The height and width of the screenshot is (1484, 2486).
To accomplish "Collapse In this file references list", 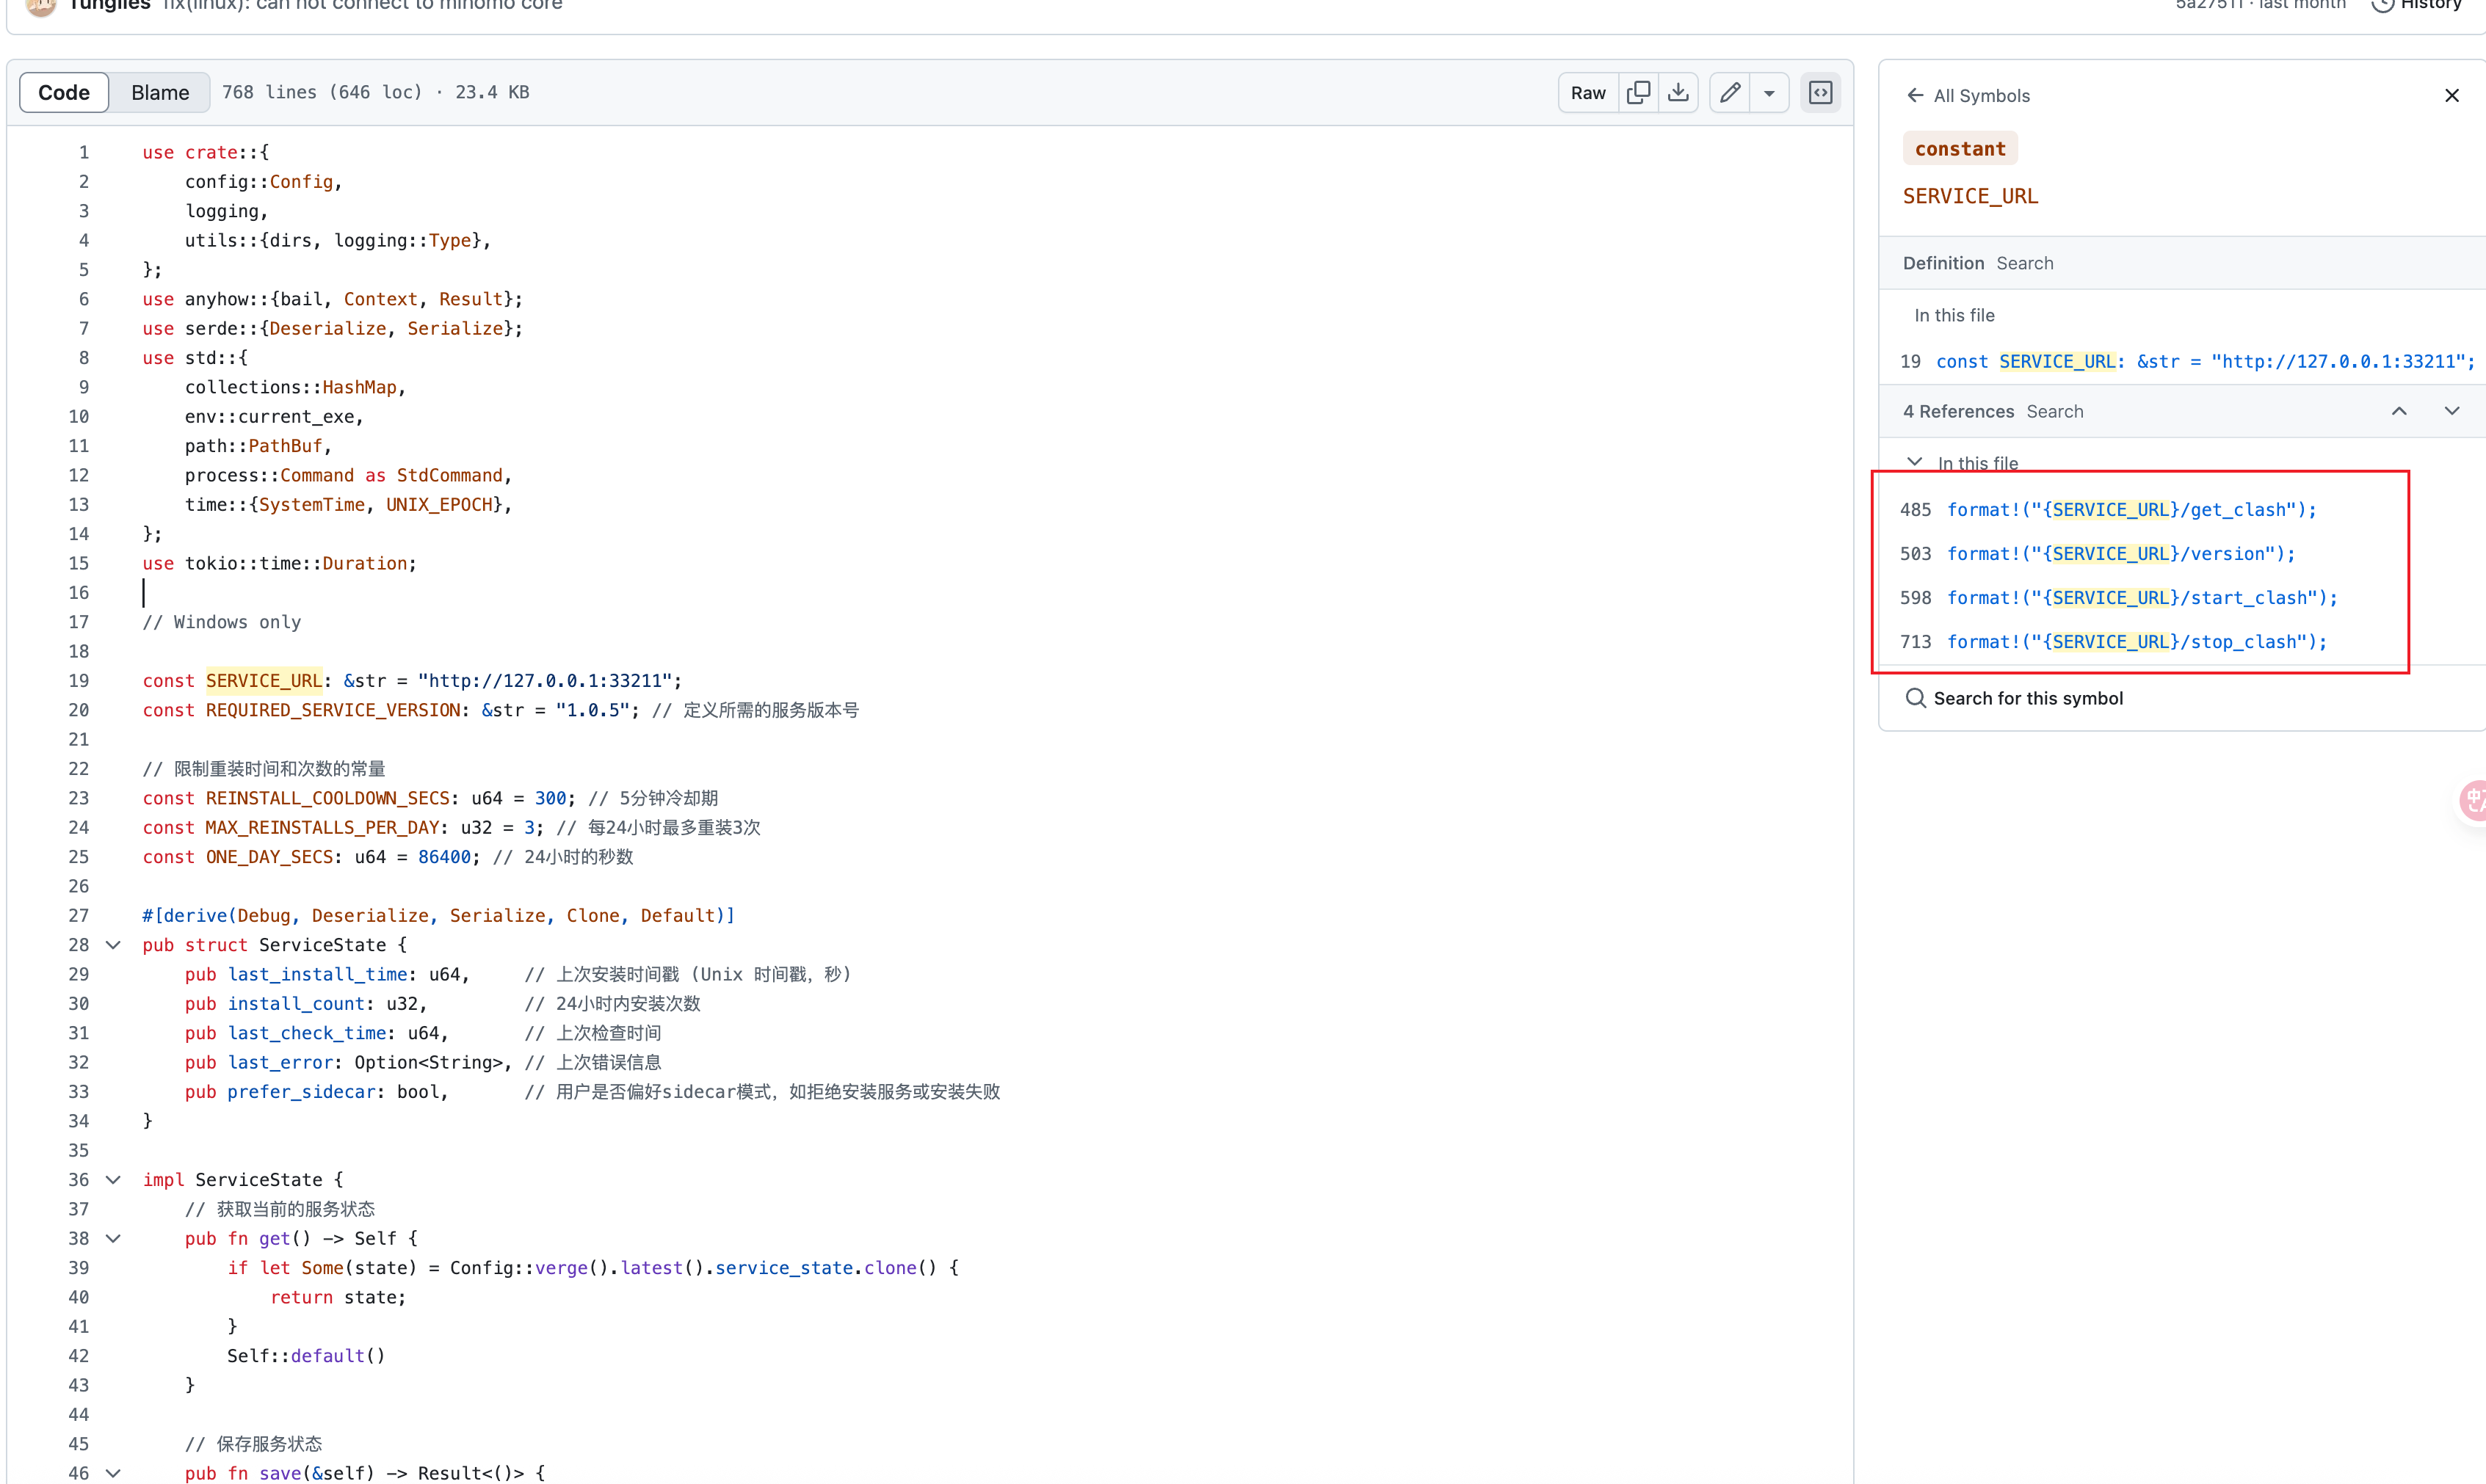I will click(x=1915, y=462).
